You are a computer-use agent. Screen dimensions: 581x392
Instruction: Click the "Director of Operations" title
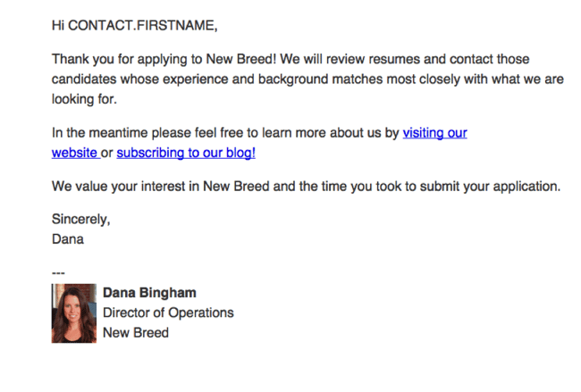click(x=168, y=313)
